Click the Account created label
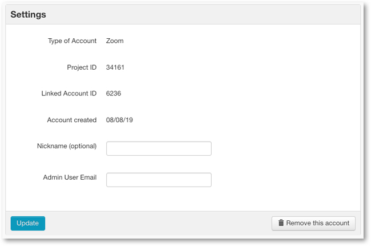Viewport: 371px width, 246px height. [72, 120]
